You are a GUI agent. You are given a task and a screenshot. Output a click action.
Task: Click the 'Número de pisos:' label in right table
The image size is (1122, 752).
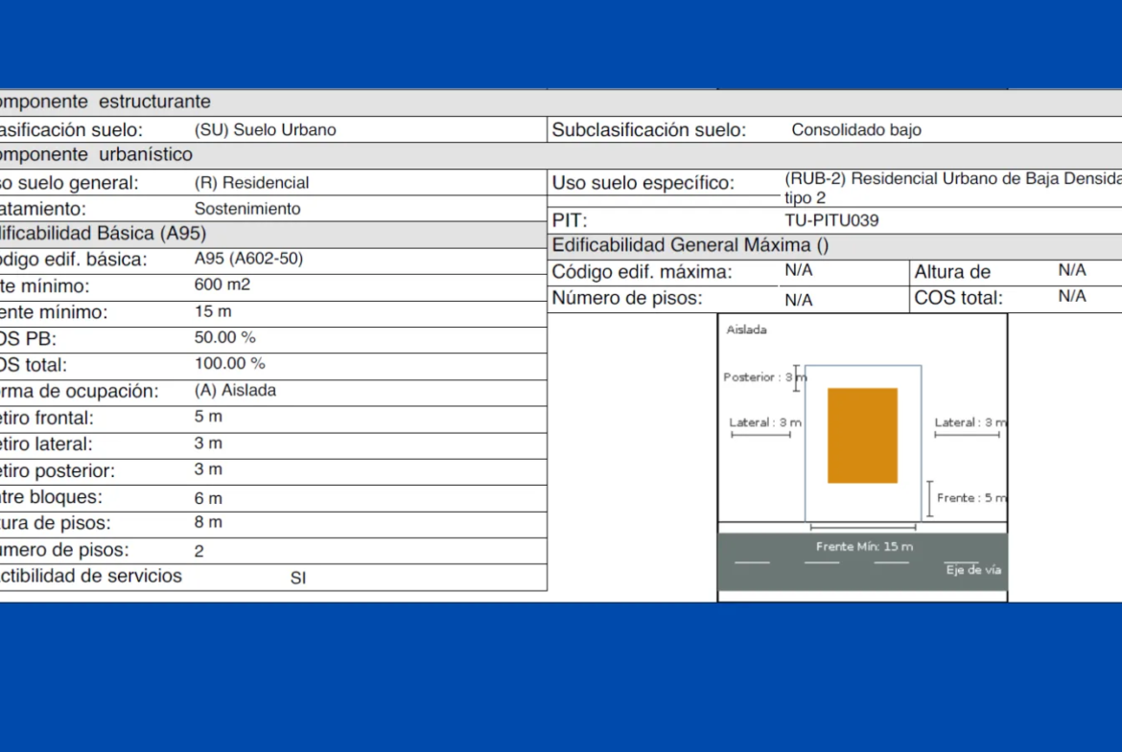(x=627, y=298)
